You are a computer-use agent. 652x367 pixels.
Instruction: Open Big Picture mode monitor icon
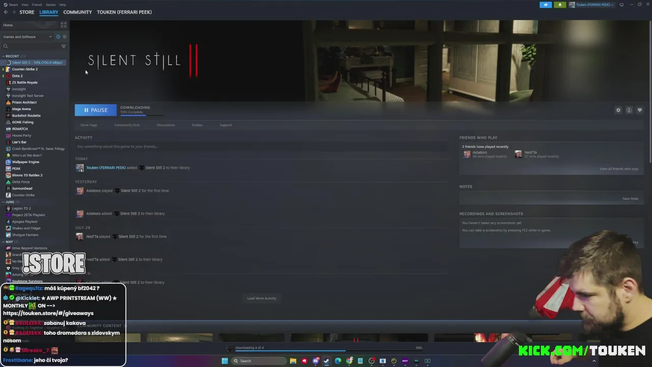click(x=621, y=5)
